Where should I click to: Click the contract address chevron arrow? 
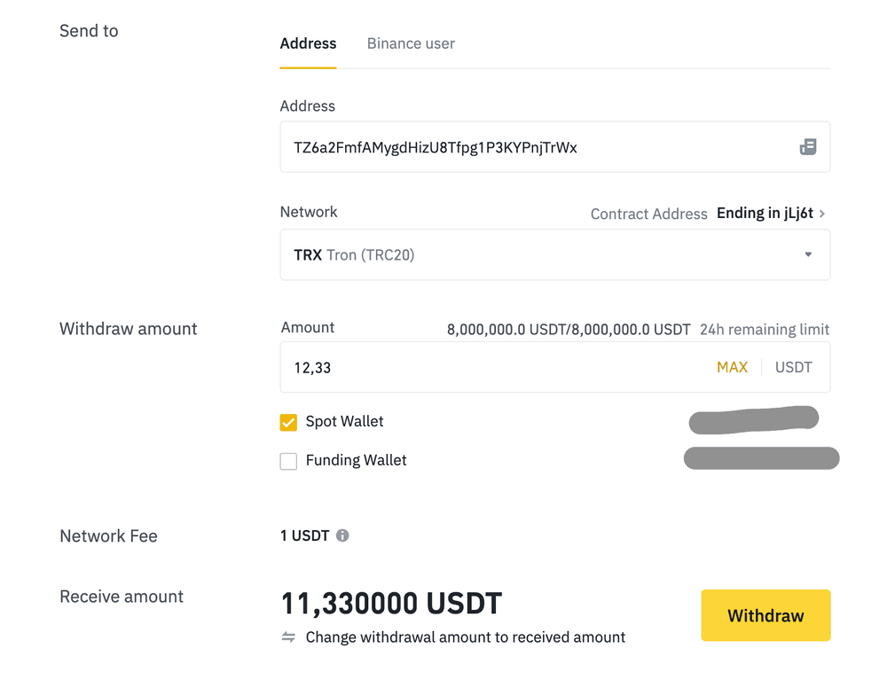tap(822, 214)
